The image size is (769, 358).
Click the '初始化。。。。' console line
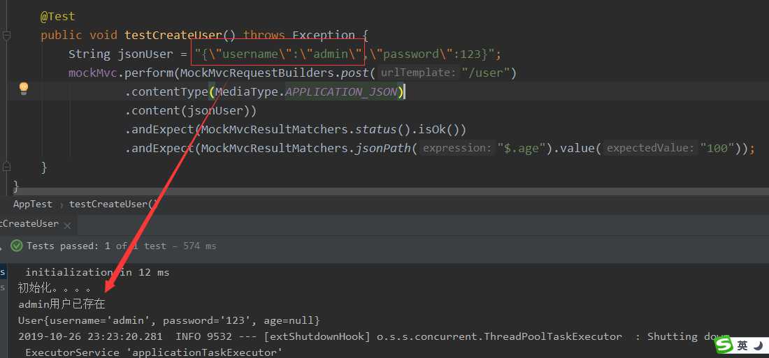[x=55, y=288]
